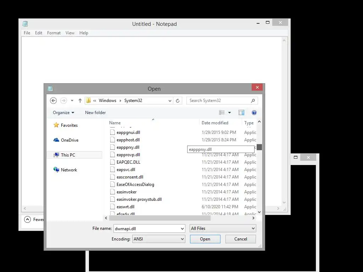Sort by Date modified column header

(220, 123)
